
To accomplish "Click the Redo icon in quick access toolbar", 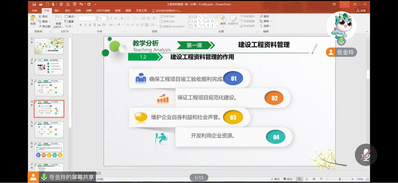I will (89, 4).
